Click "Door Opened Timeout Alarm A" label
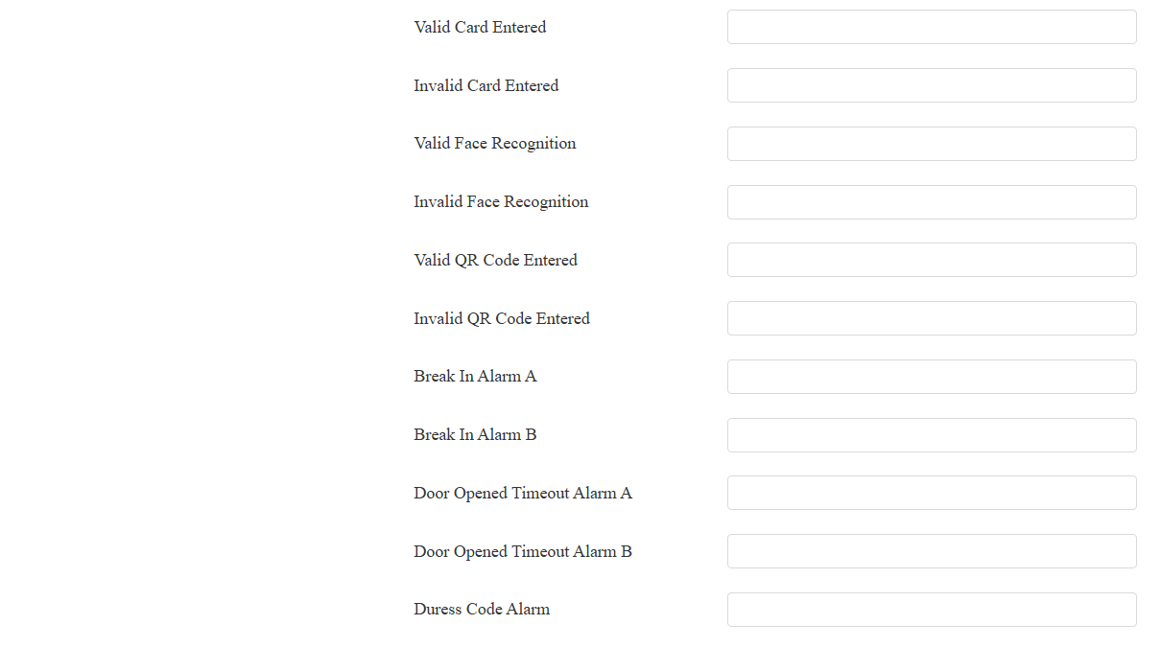The width and height of the screenshot is (1161, 648). pyautogui.click(x=523, y=493)
